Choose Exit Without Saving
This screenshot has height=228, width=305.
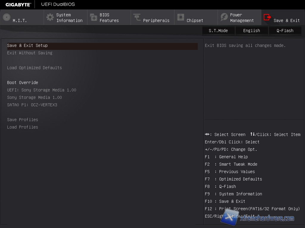30,53
